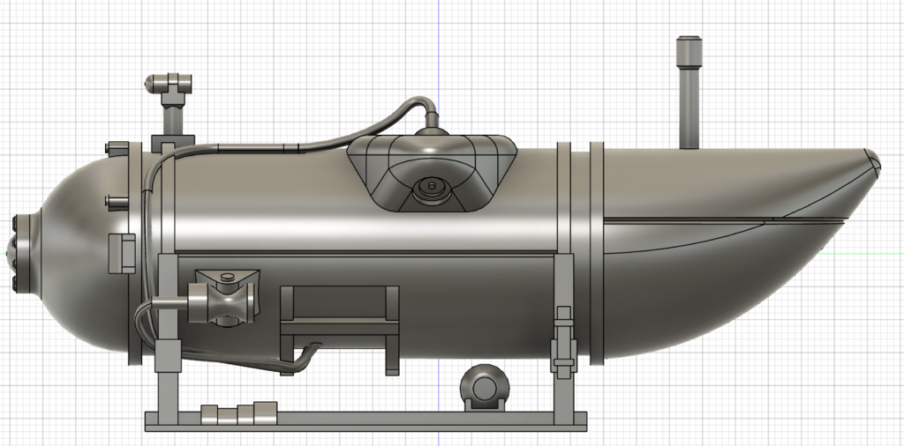The width and height of the screenshot is (904, 446).
Task: Select the protruding bolt on the front flange
Action: (x=116, y=202)
